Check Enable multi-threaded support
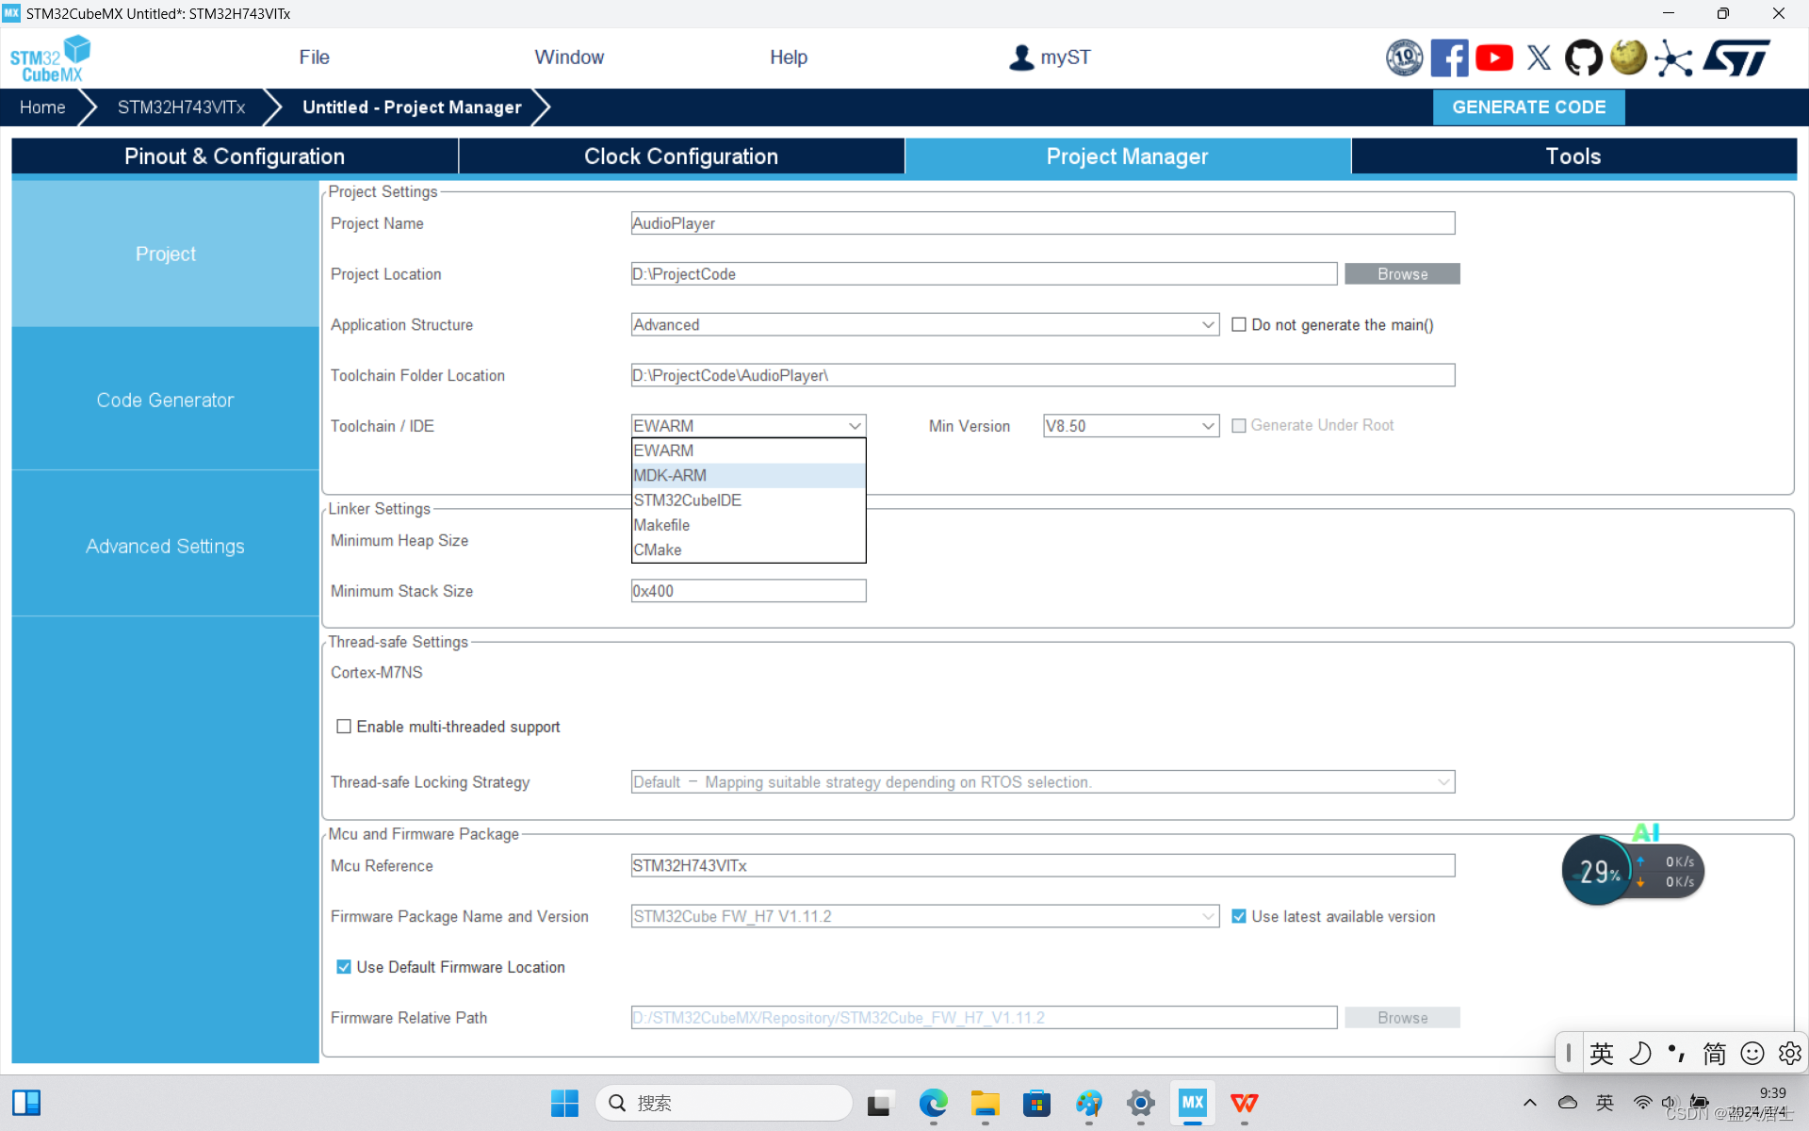Viewport: 1809px width, 1131px height. [344, 727]
